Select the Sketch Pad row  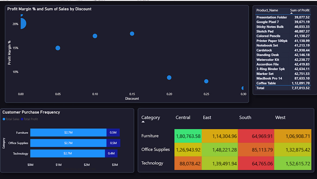click(x=283, y=31)
